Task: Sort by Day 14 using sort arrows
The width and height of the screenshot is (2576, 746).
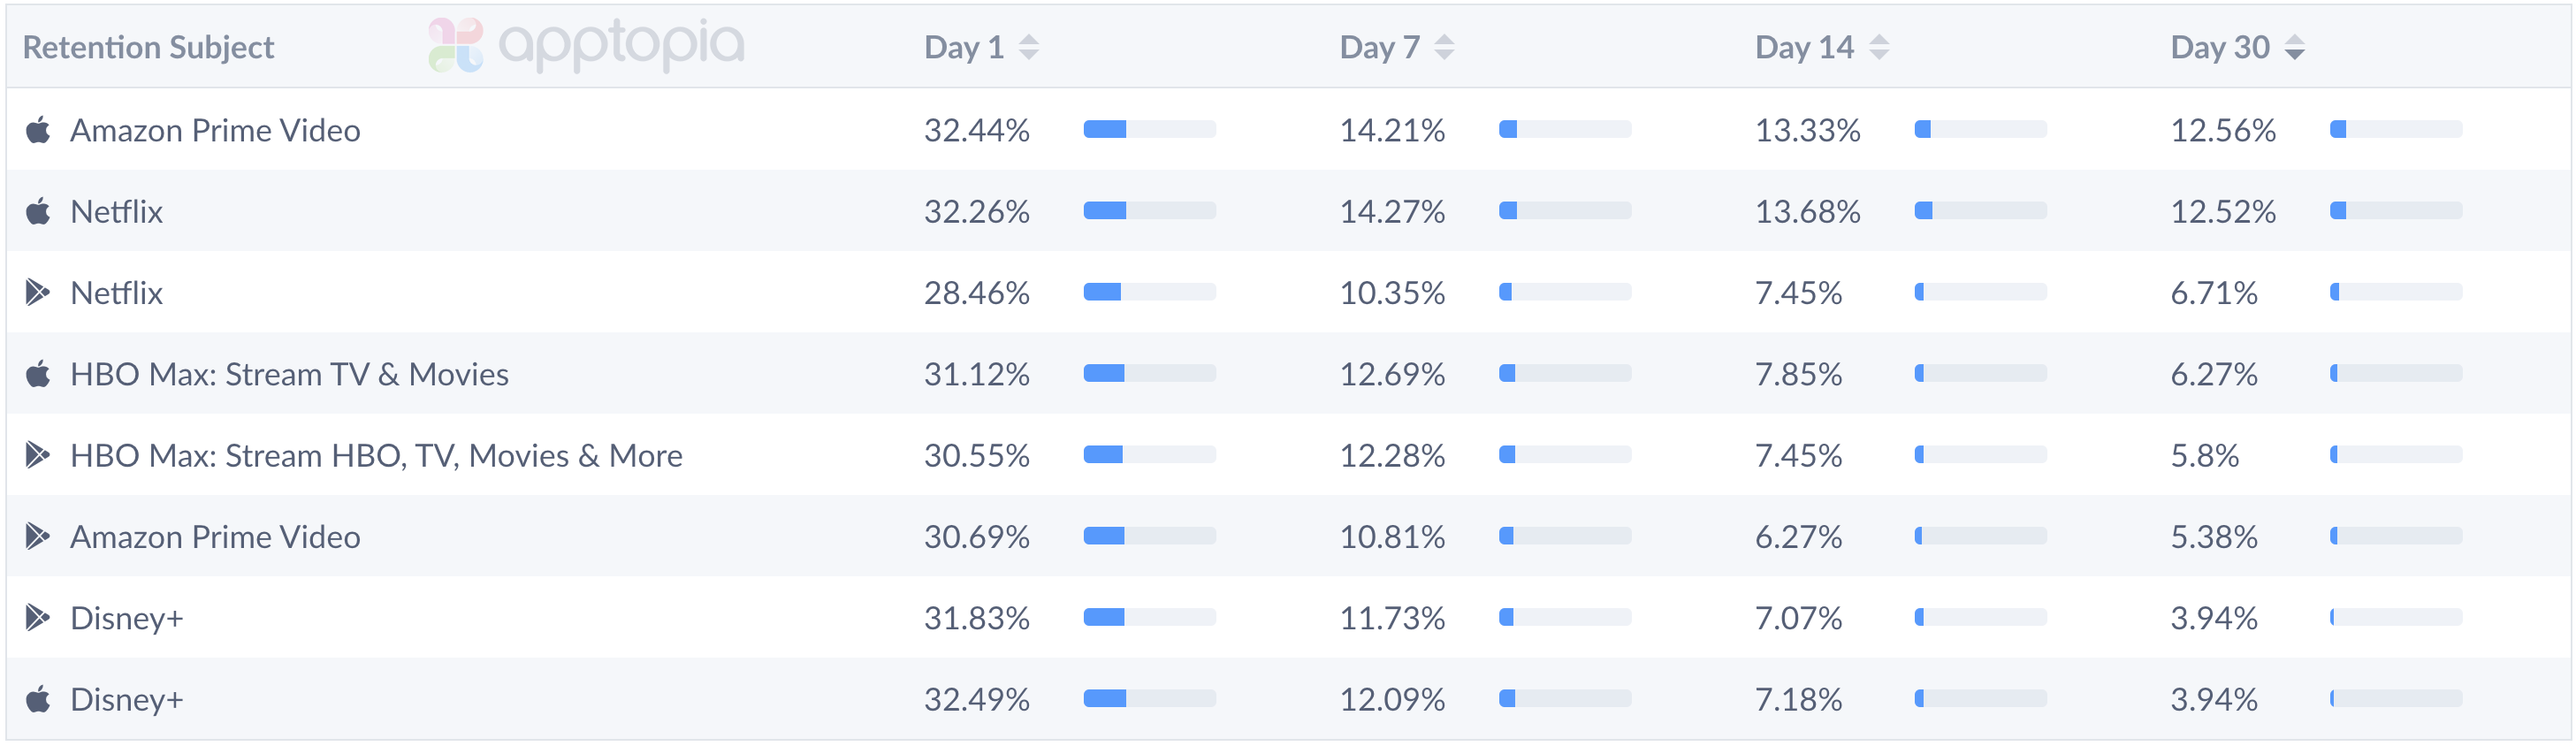Action: 1879,47
